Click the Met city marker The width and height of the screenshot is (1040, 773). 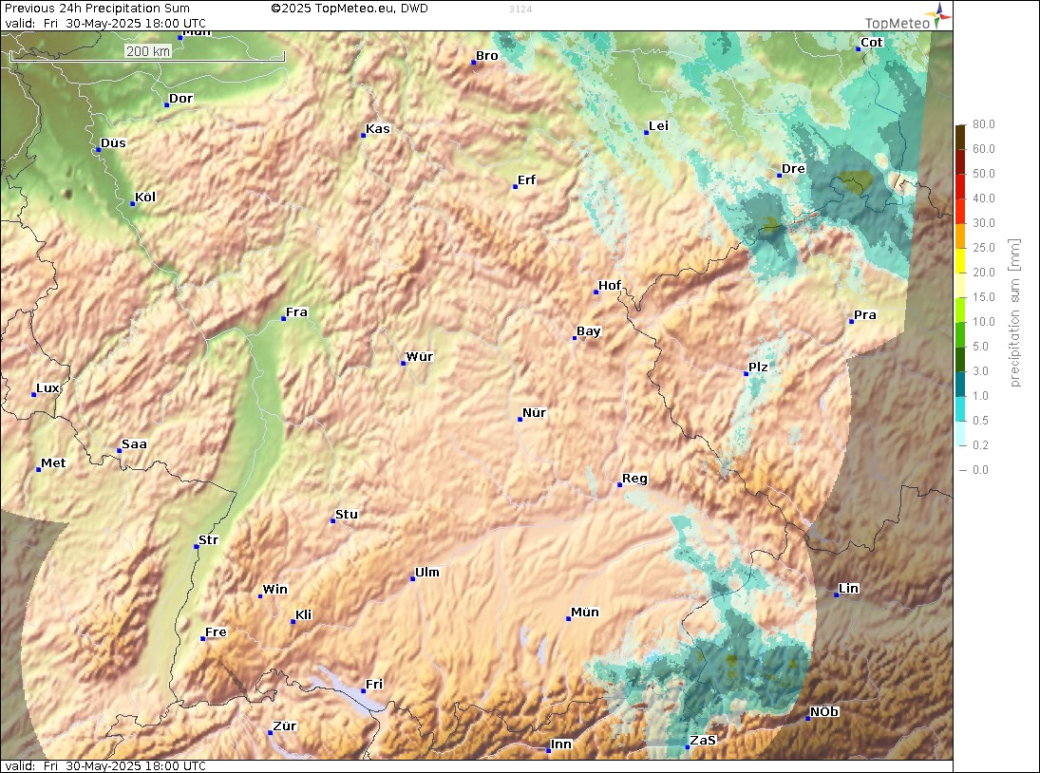(39, 469)
